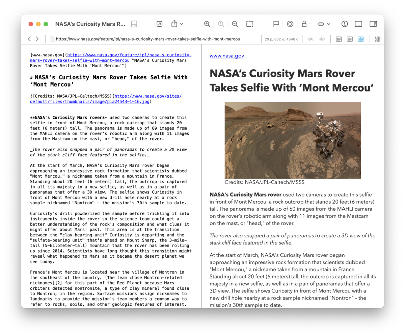Switch to preview-only view mode

tap(339, 39)
